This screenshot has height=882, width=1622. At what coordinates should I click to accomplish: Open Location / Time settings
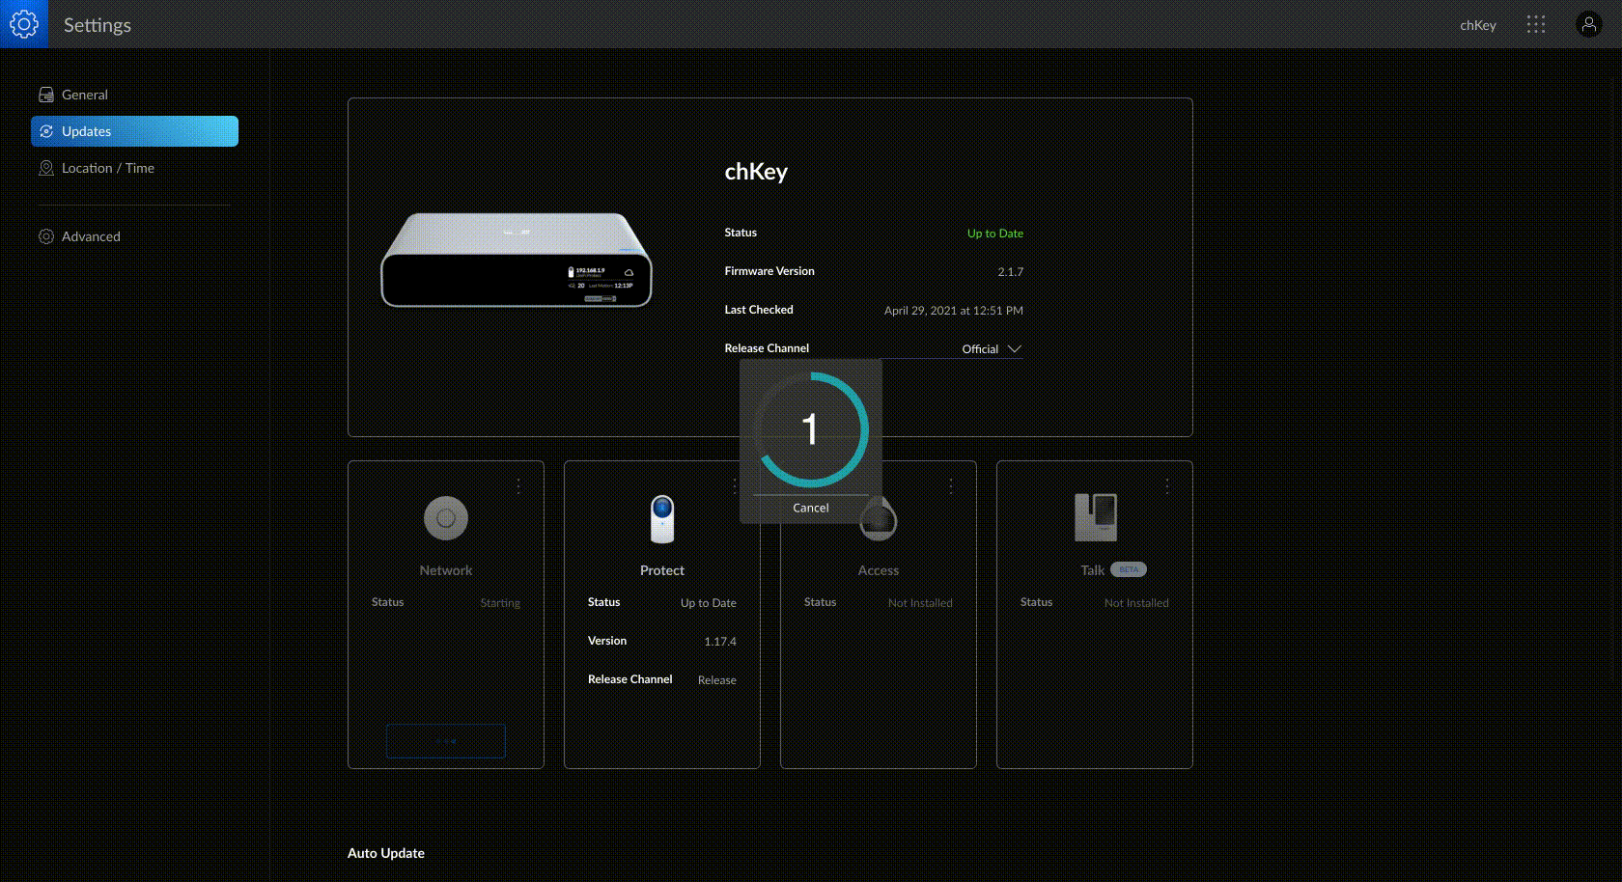click(107, 168)
